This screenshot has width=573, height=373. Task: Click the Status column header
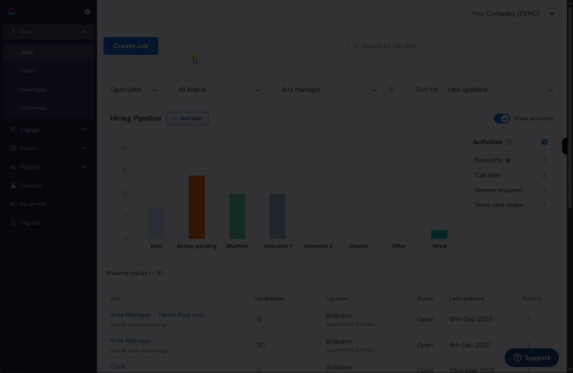tap(425, 299)
